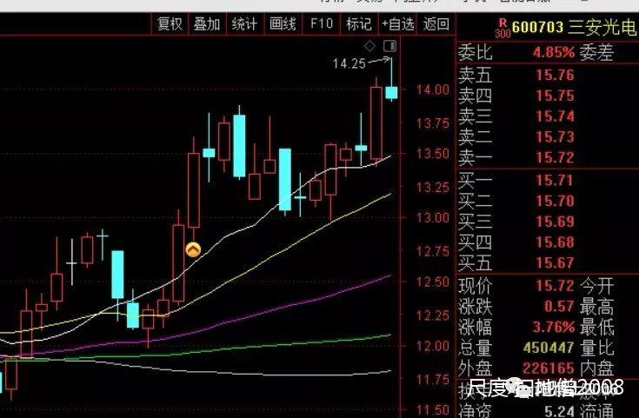Screen dimensions: 639x418
Task: Click the 量比 label
Action: tap(596, 348)
